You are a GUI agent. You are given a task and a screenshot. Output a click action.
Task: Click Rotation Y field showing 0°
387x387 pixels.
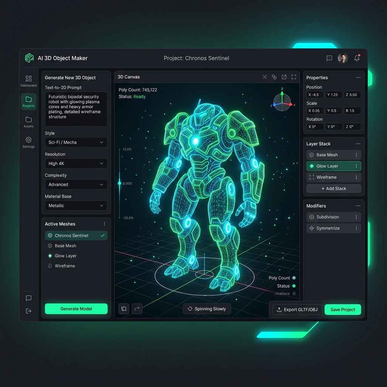coord(334,127)
